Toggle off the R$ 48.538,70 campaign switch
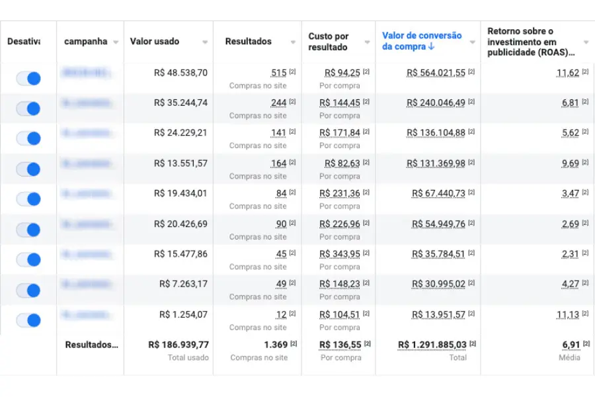The image size is (595, 397). click(28, 78)
